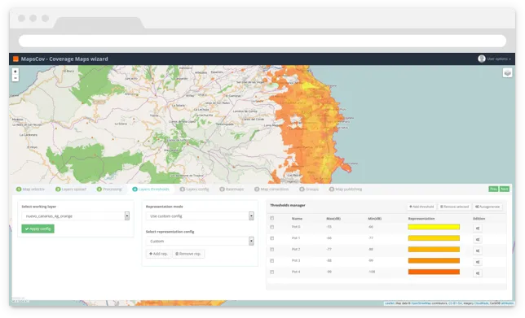
Task: Click the Name column header
Action: coord(297,219)
